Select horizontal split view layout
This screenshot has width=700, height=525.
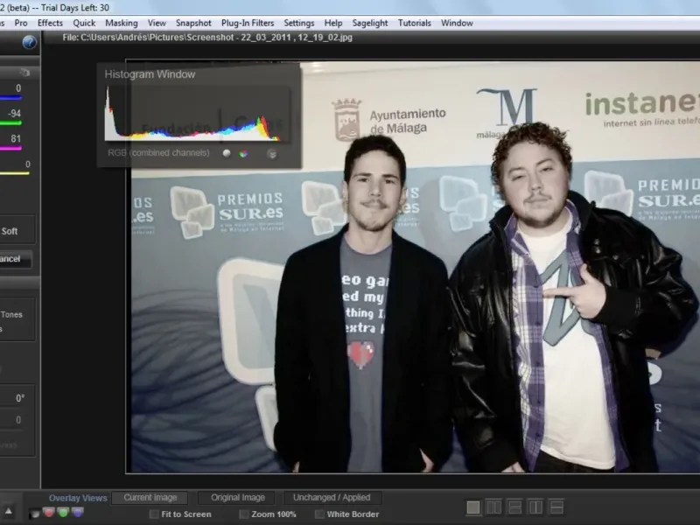coord(556,507)
